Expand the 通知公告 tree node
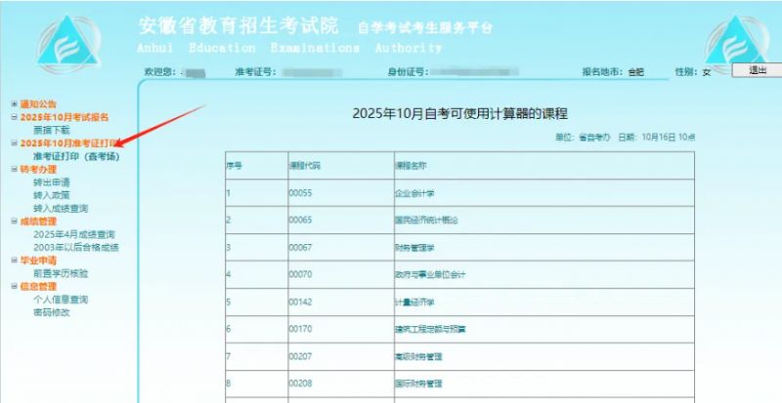The height and width of the screenshot is (403, 782). [14, 103]
